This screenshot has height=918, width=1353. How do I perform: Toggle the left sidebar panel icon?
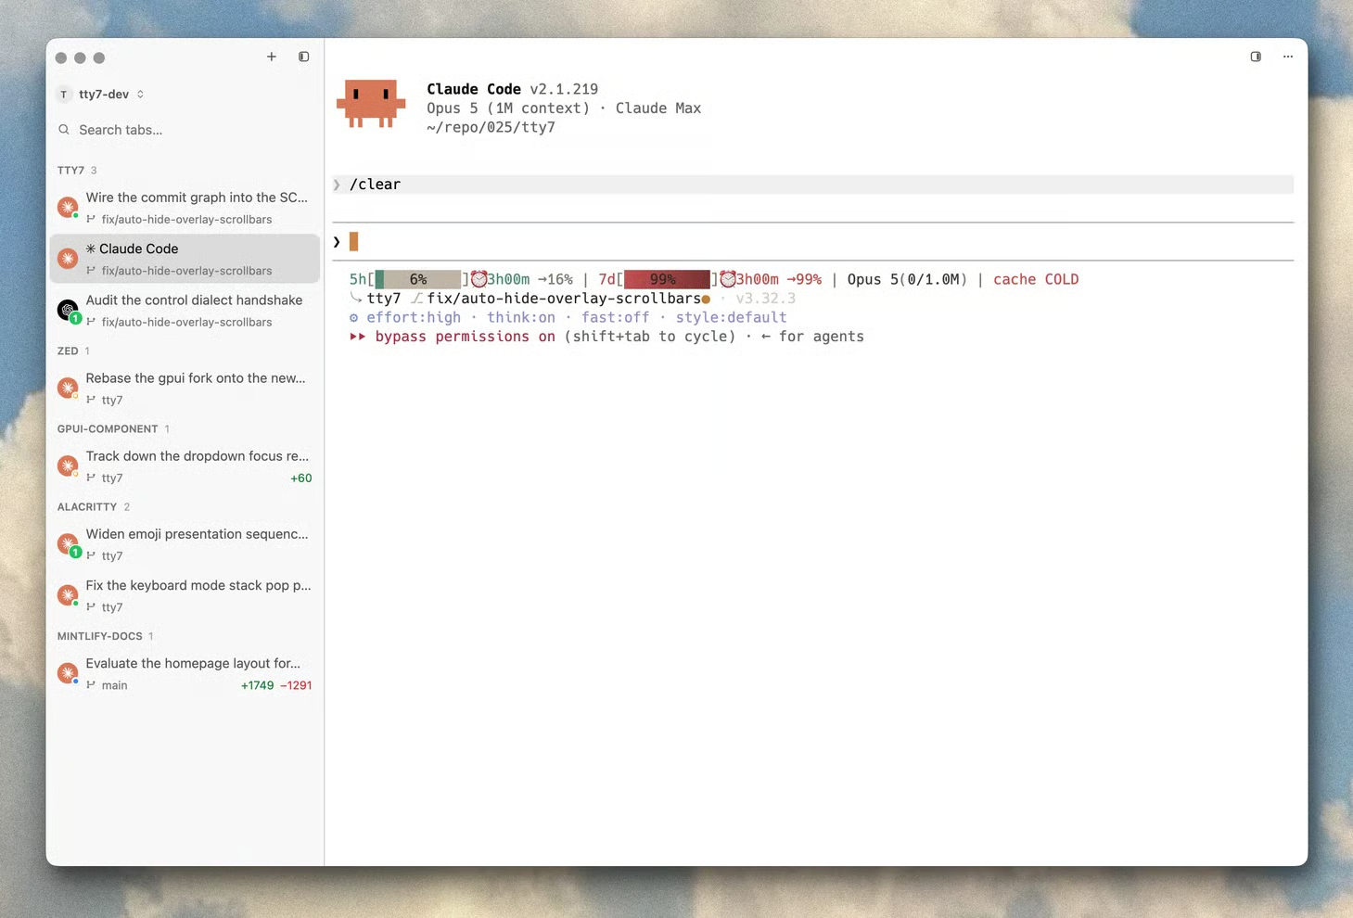pyautogui.click(x=303, y=57)
